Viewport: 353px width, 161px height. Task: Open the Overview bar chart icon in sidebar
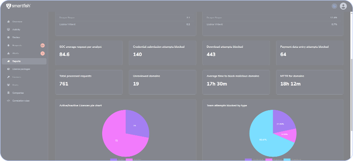pyautogui.click(x=8, y=22)
